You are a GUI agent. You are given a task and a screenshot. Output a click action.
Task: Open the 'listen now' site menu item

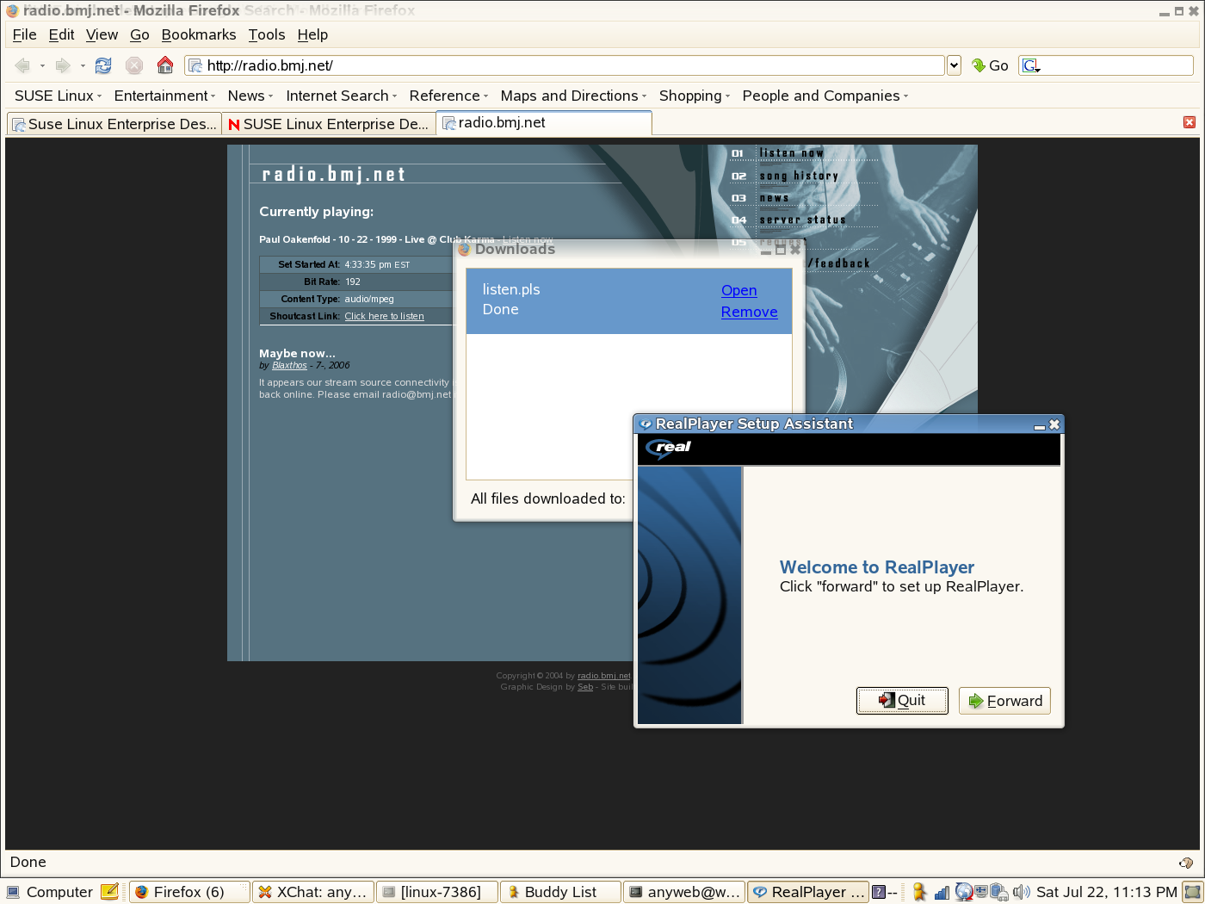pos(791,153)
